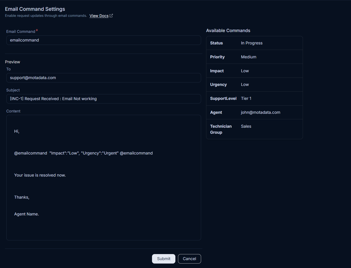Focus the Email Command input field

104,40
